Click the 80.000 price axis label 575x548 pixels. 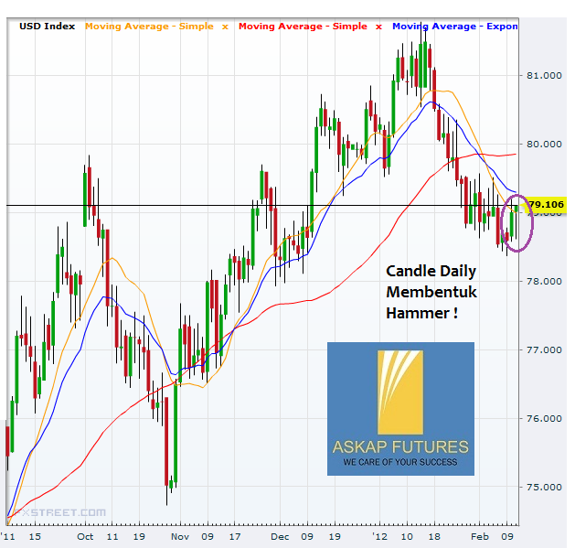(x=547, y=144)
